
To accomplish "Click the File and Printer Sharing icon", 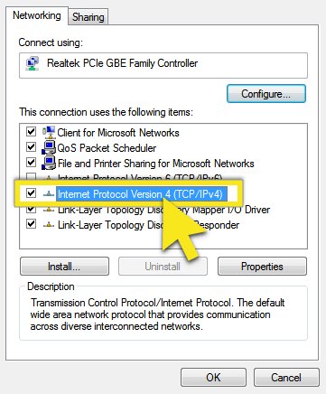I will (x=49, y=163).
